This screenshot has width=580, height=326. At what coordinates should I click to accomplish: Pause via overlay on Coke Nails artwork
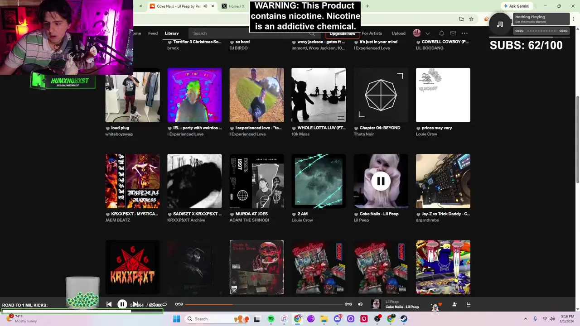[381, 181]
